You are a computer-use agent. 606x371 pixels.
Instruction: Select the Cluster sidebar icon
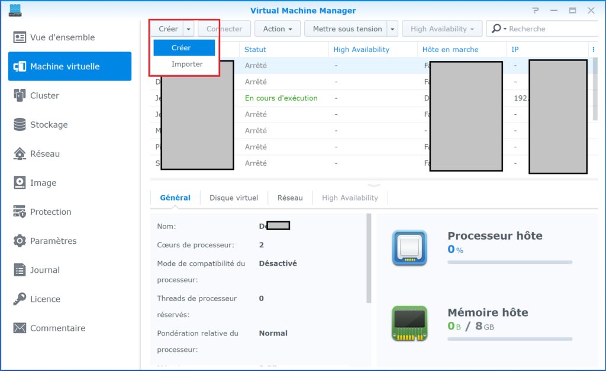point(20,95)
